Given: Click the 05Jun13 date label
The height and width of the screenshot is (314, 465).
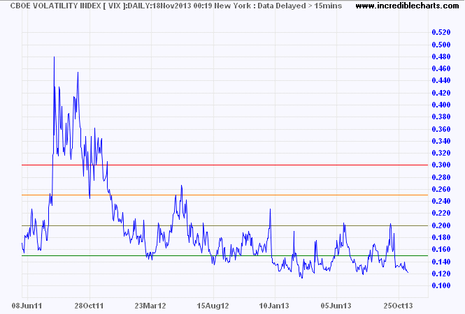Looking at the screenshot, I should click(336, 306).
